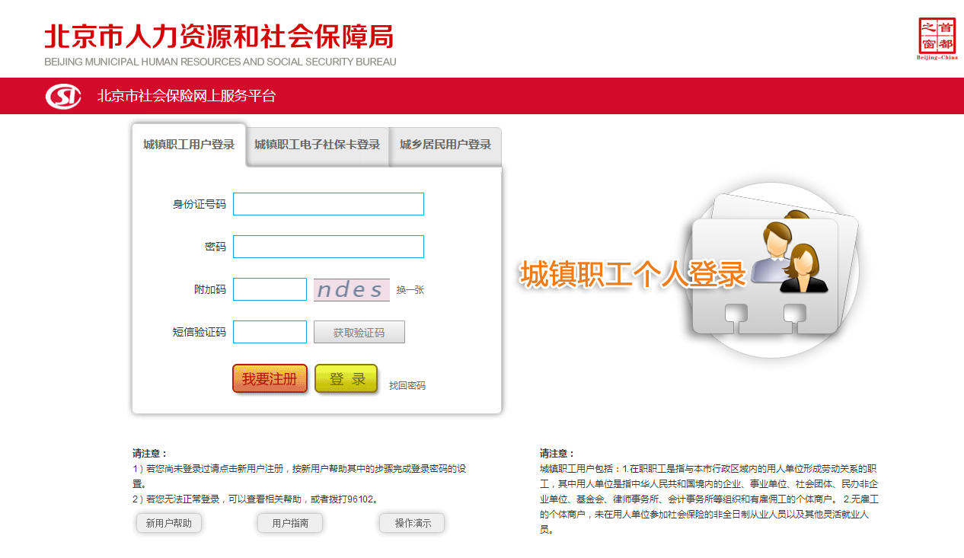Click the 我要注册 register button

pos(270,378)
